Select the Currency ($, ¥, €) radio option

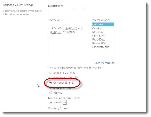coord(51,82)
